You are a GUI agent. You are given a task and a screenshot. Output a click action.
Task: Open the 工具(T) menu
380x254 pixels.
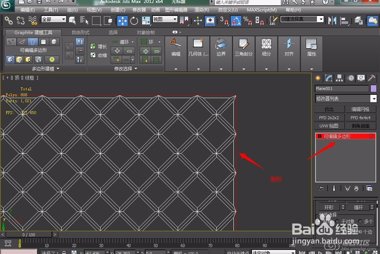(x=51, y=10)
